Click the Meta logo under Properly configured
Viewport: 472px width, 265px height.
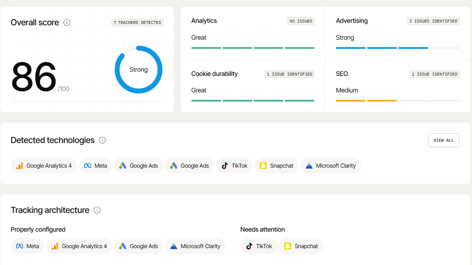pyautogui.click(x=20, y=246)
